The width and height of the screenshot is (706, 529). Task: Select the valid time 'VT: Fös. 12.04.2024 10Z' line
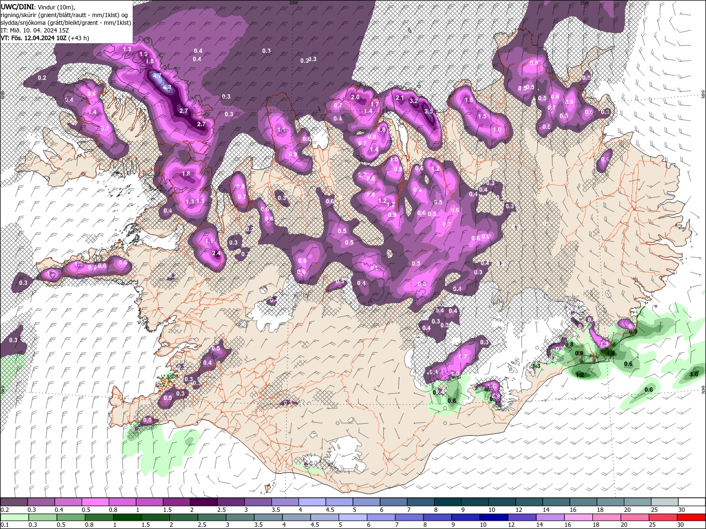tap(45, 38)
